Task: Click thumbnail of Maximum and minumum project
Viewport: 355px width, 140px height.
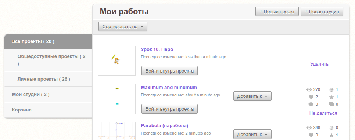Action: coord(117,99)
